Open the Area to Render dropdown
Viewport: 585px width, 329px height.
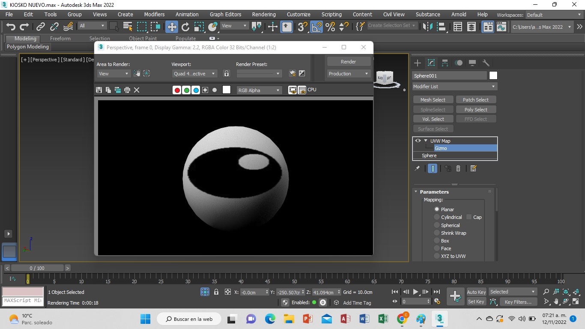pos(113,74)
